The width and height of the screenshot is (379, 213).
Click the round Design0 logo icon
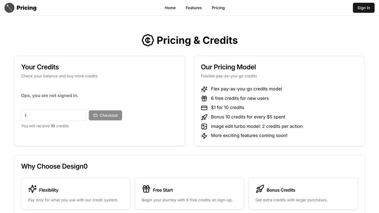pos(9,8)
